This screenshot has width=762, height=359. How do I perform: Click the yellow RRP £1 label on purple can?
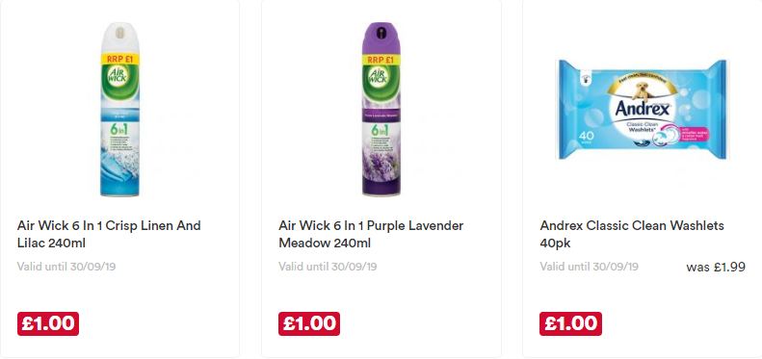(381, 60)
